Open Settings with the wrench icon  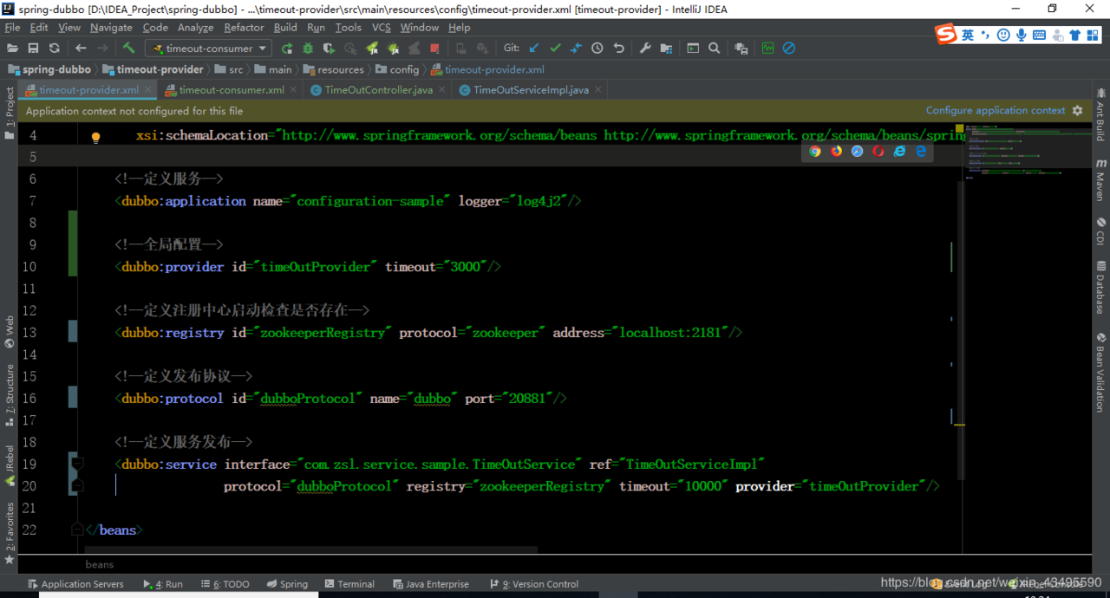coord(645,49)
